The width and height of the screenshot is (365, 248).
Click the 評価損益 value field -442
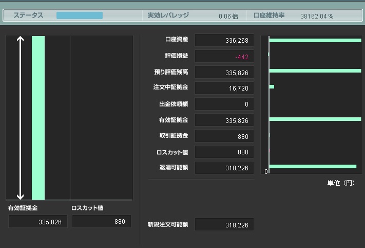coord(224,56)
